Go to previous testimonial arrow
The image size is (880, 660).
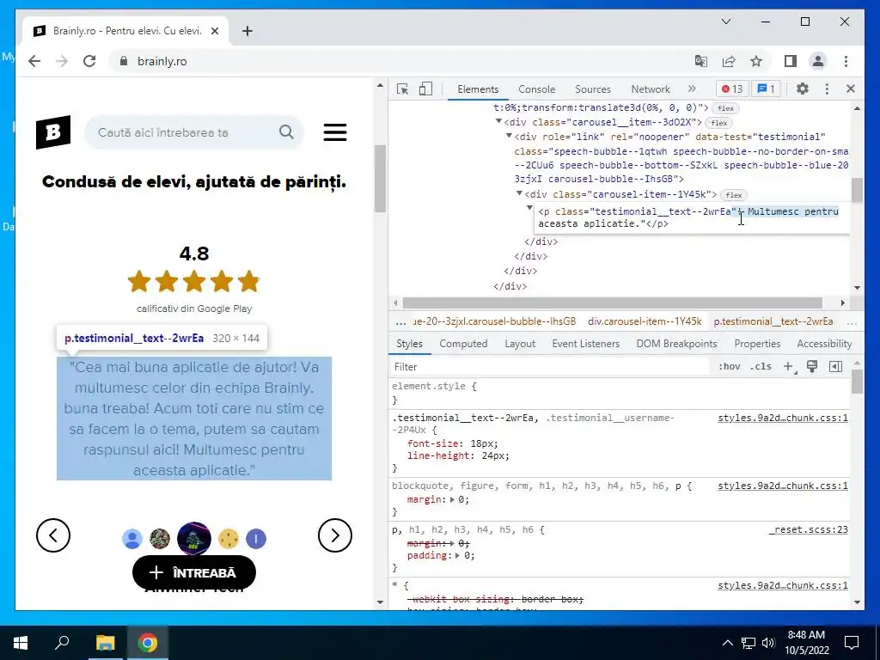(x=53, y=535)
